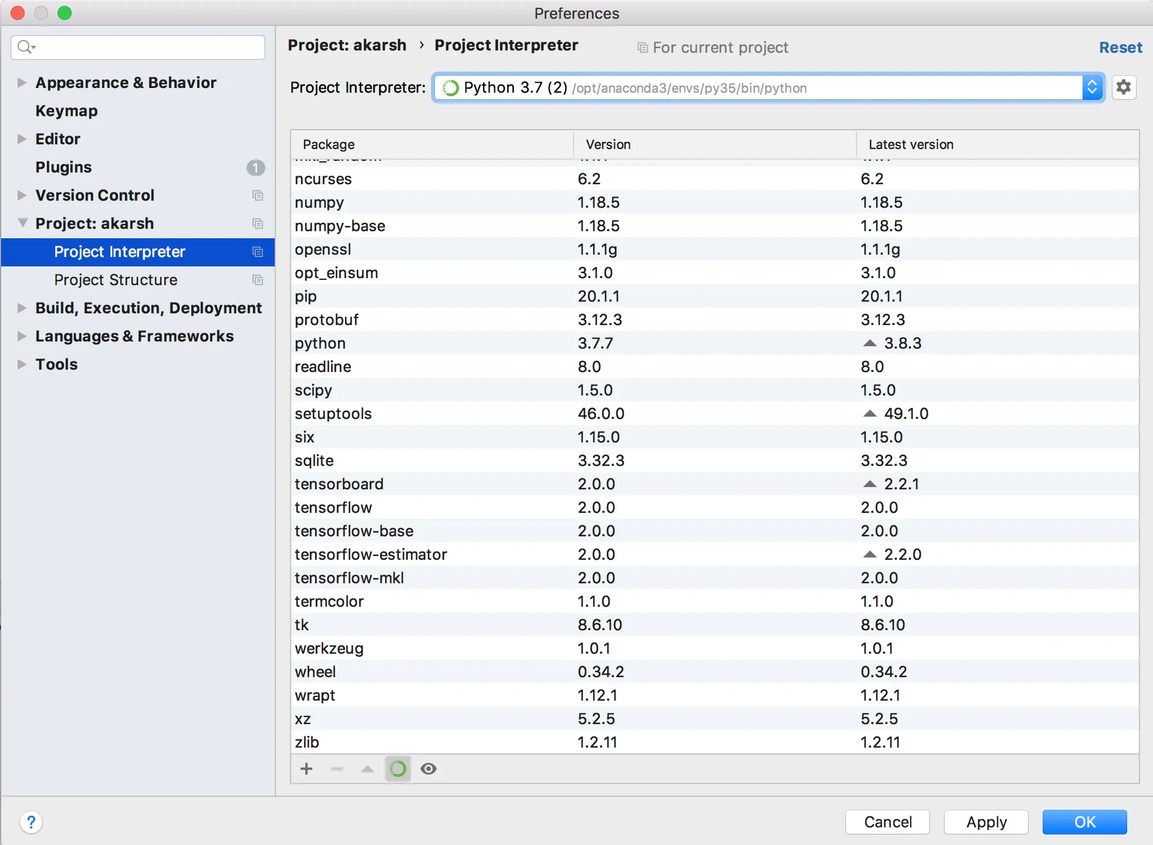Click the upgrade arrow in package toolbar
This screenshot has width=1153, height=845.
(x=368, y=769)
